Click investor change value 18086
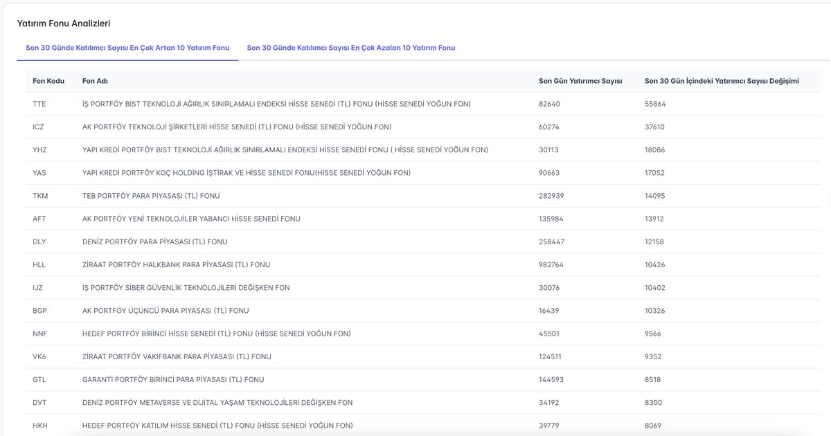 (x=655, y=149)
